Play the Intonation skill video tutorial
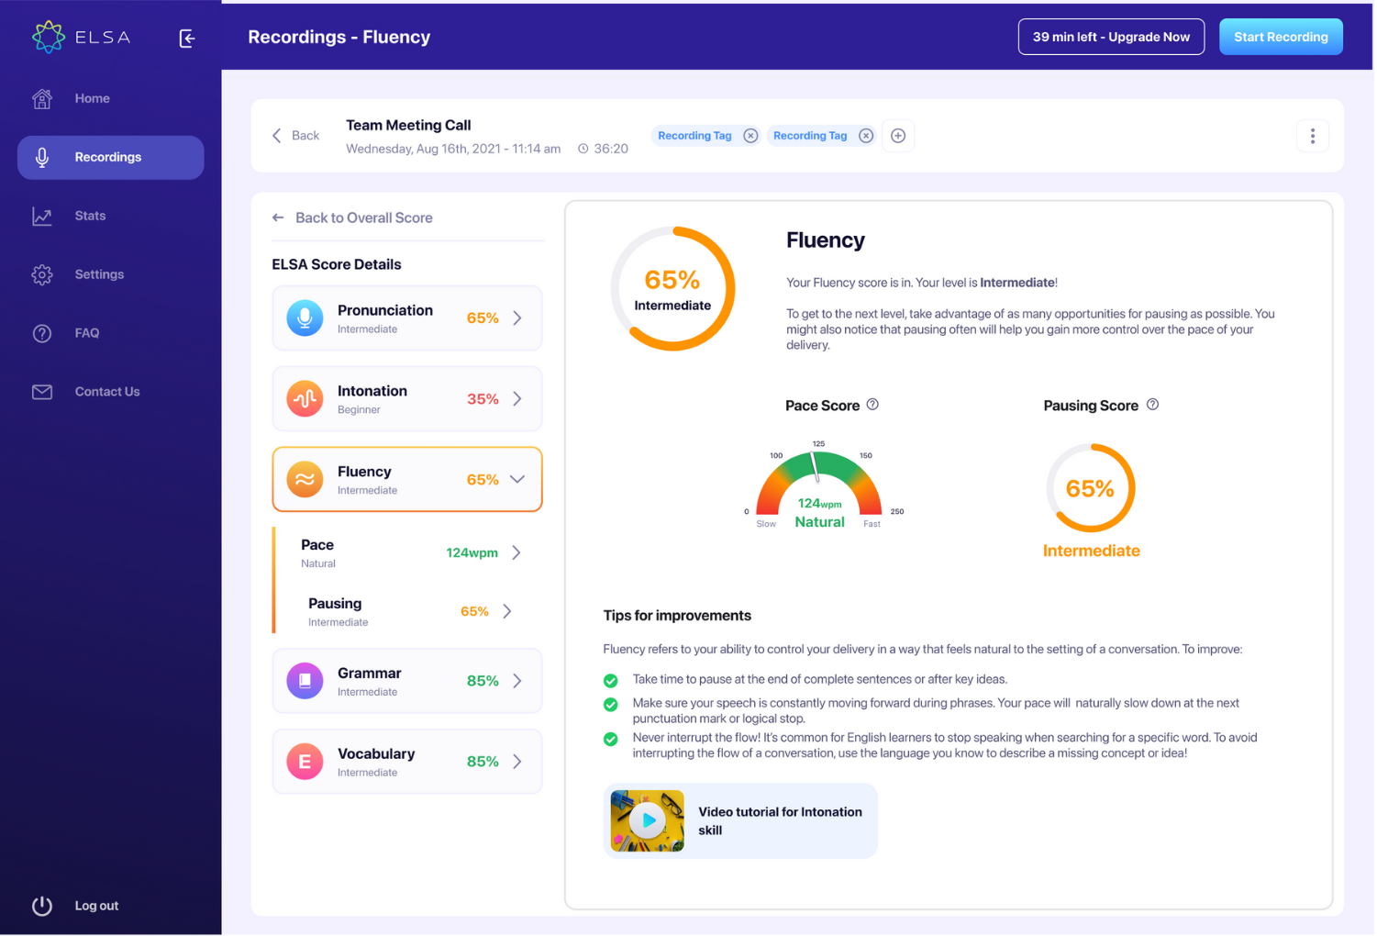This screenshot has width=1377, height=936. [647, 819]
